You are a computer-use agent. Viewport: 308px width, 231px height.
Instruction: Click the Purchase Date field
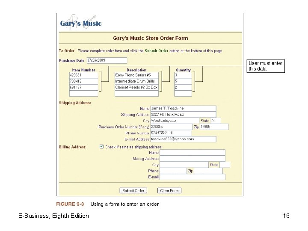coord(107,60)
